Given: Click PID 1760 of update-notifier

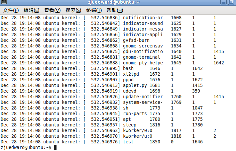Looking at the screenshot, I should [x=176, y=97].
